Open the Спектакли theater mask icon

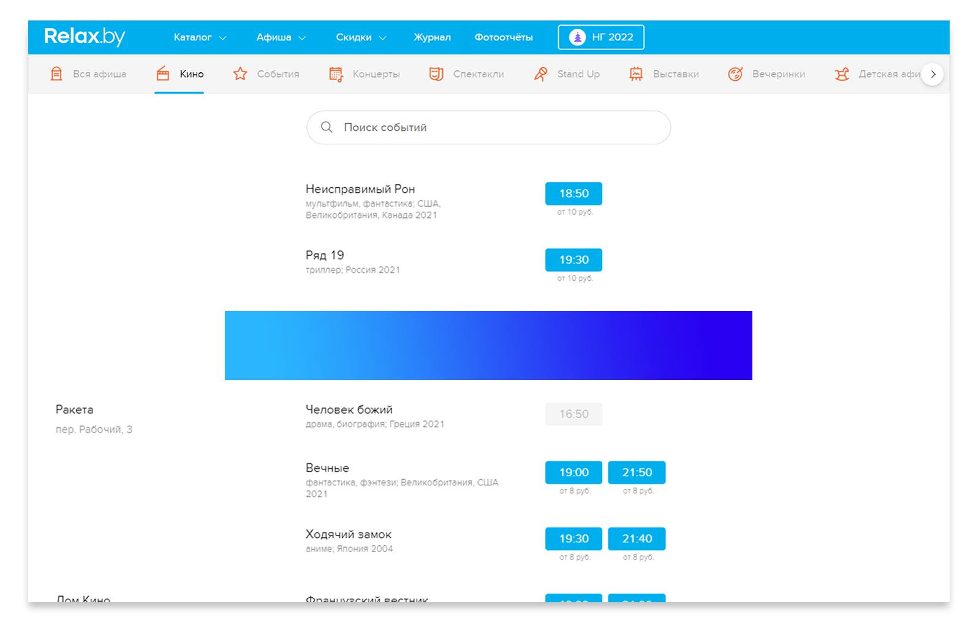point(436,74)
